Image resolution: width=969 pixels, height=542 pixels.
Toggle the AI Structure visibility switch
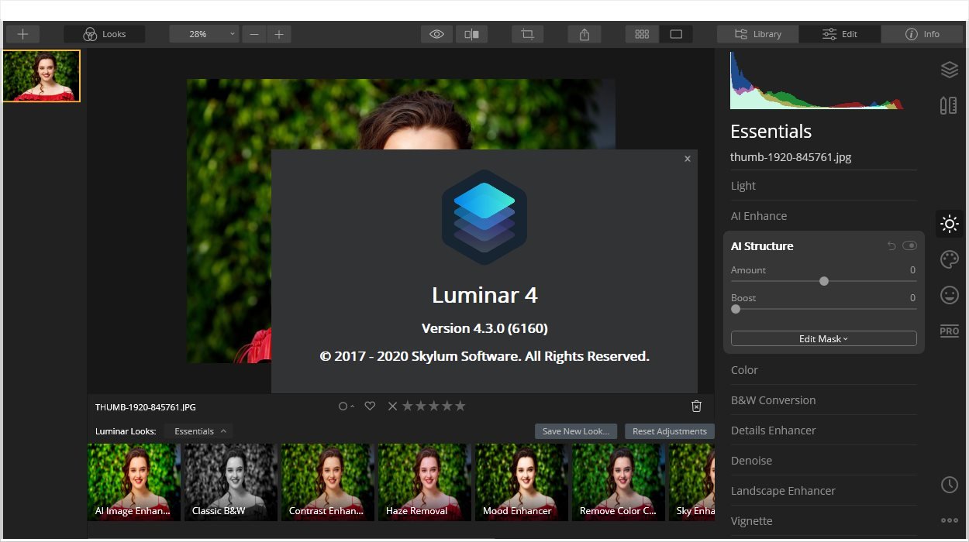click(x=909, y=245)
